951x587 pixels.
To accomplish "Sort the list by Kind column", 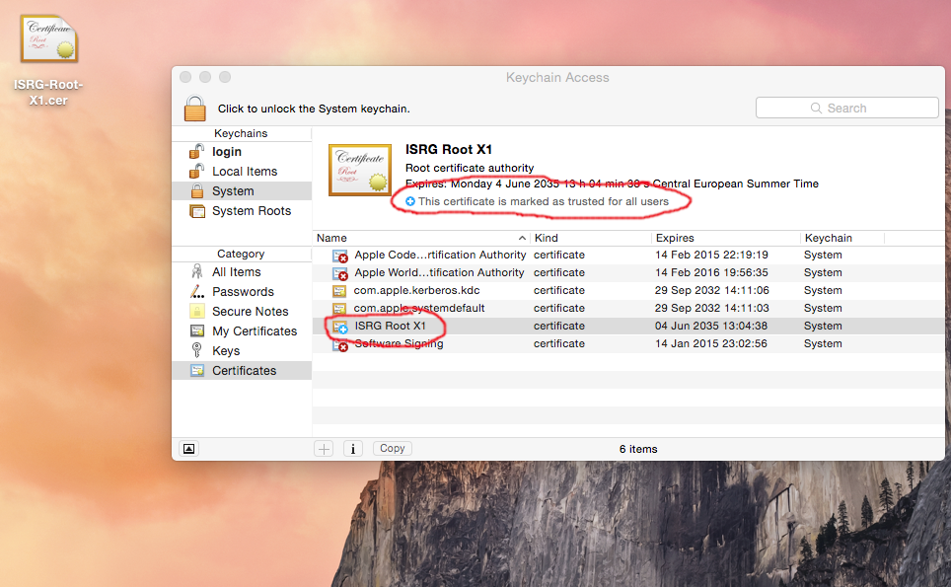I will 591,238.
